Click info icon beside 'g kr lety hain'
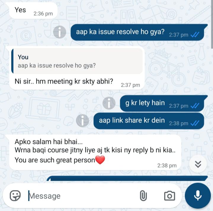 (109, 103)
